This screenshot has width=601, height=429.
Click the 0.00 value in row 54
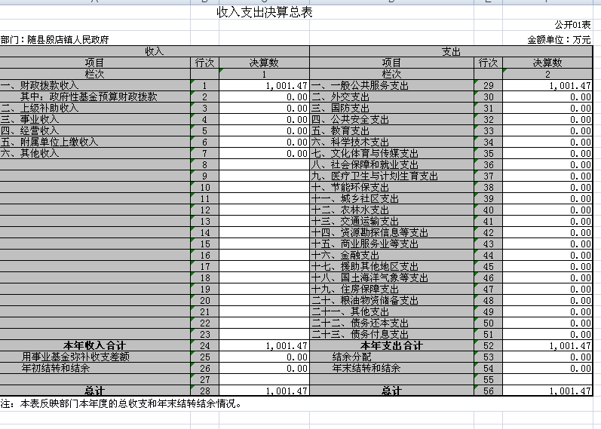coord(547,368)
